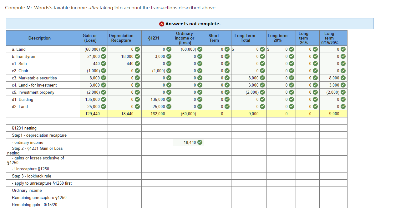Click checkmark next to d2. Land §1231 25,000
Screen dimensions: 416x208
169,106
